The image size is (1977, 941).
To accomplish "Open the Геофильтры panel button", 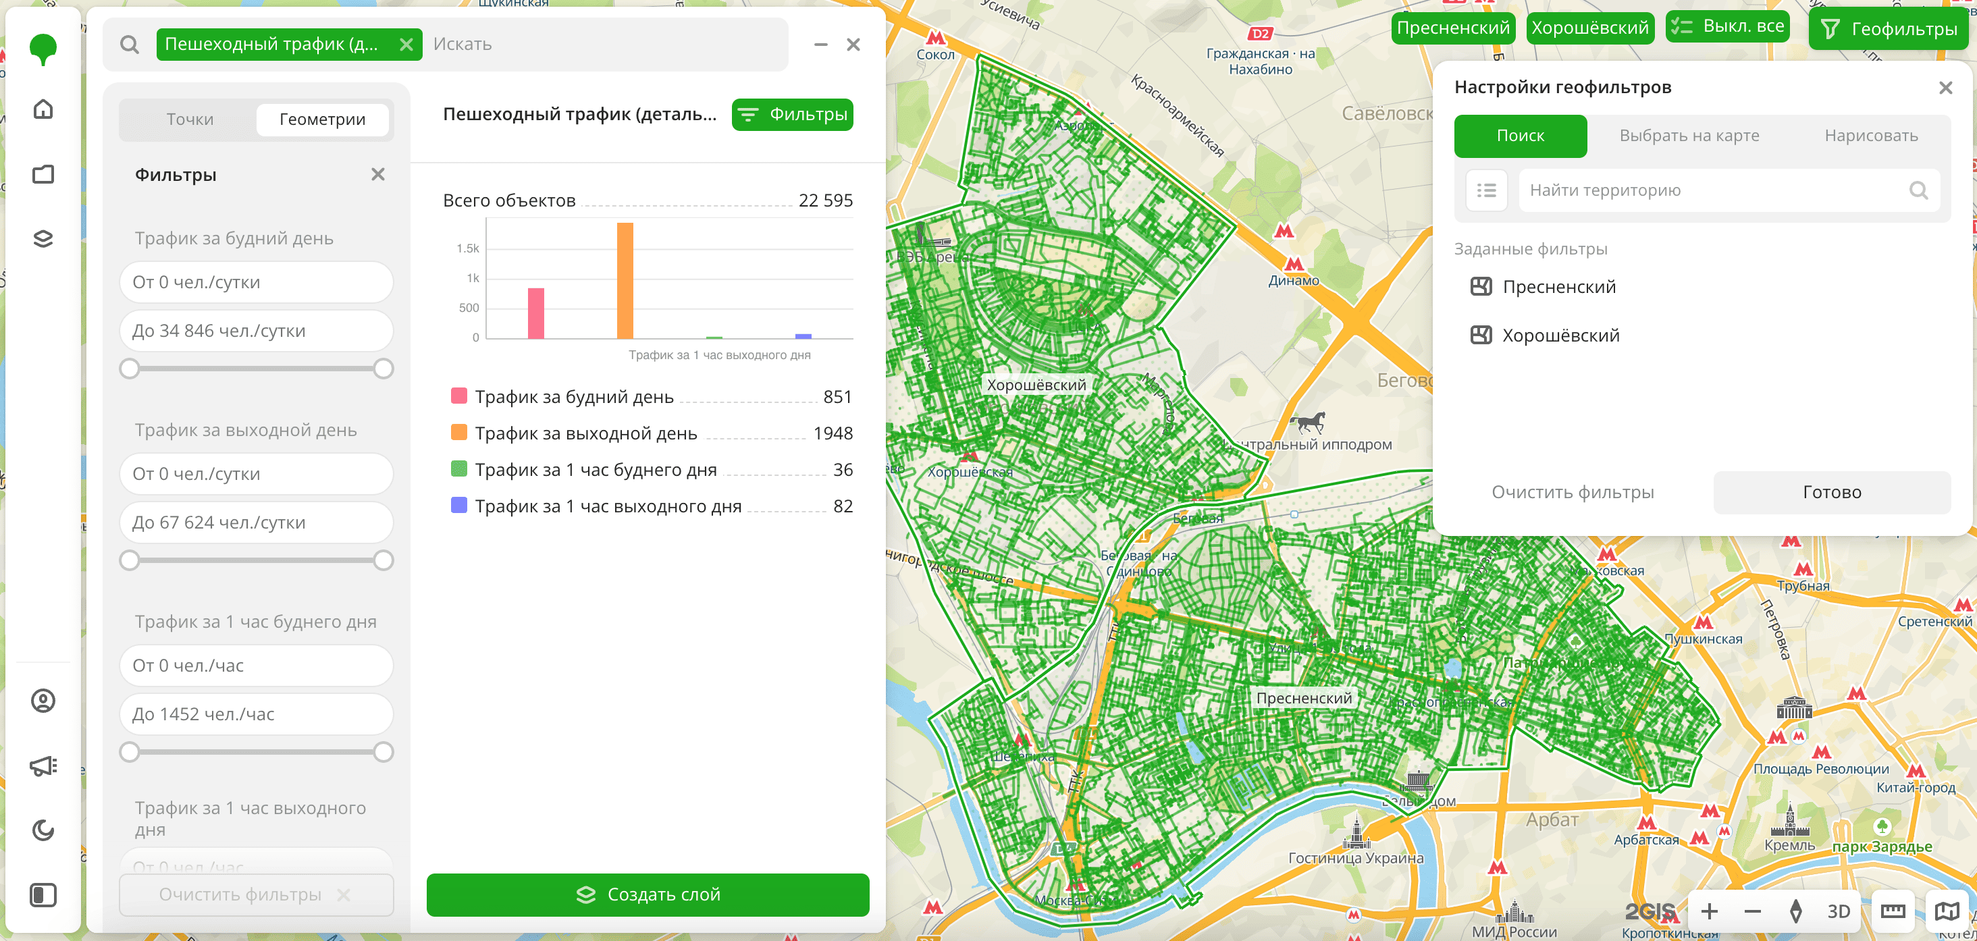I will coord(1887,29).
